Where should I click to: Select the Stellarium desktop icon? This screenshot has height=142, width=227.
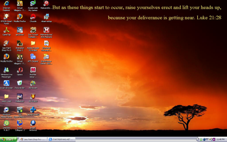pos(20,96)
